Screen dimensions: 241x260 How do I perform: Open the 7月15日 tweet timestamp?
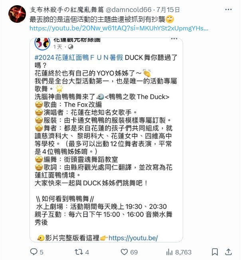[x=168, y=10]
